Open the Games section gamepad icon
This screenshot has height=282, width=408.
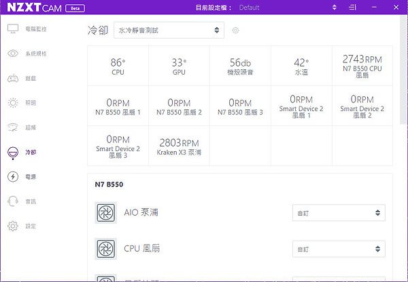13,78
